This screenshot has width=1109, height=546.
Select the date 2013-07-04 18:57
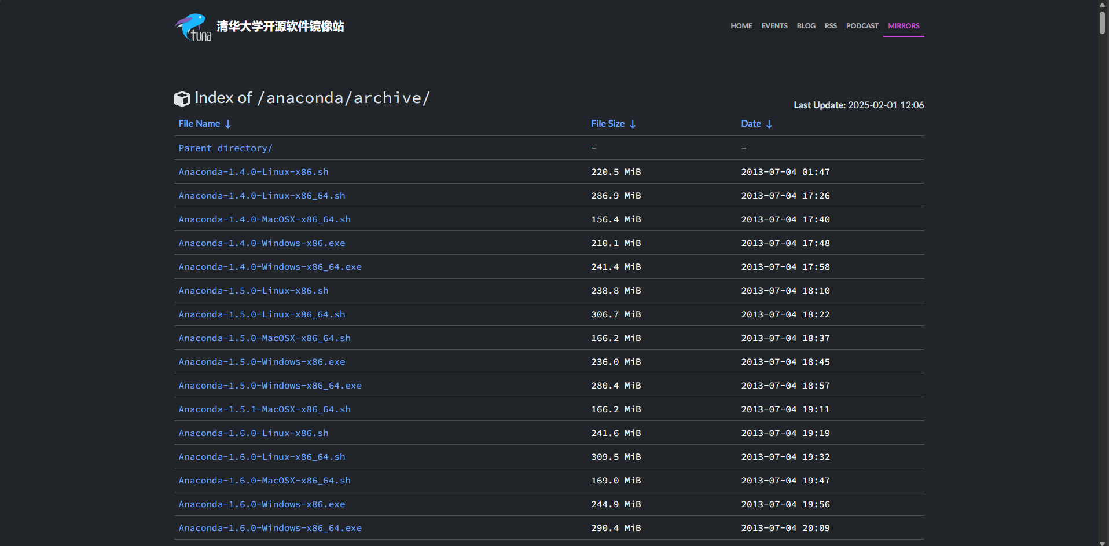(785, 386)
